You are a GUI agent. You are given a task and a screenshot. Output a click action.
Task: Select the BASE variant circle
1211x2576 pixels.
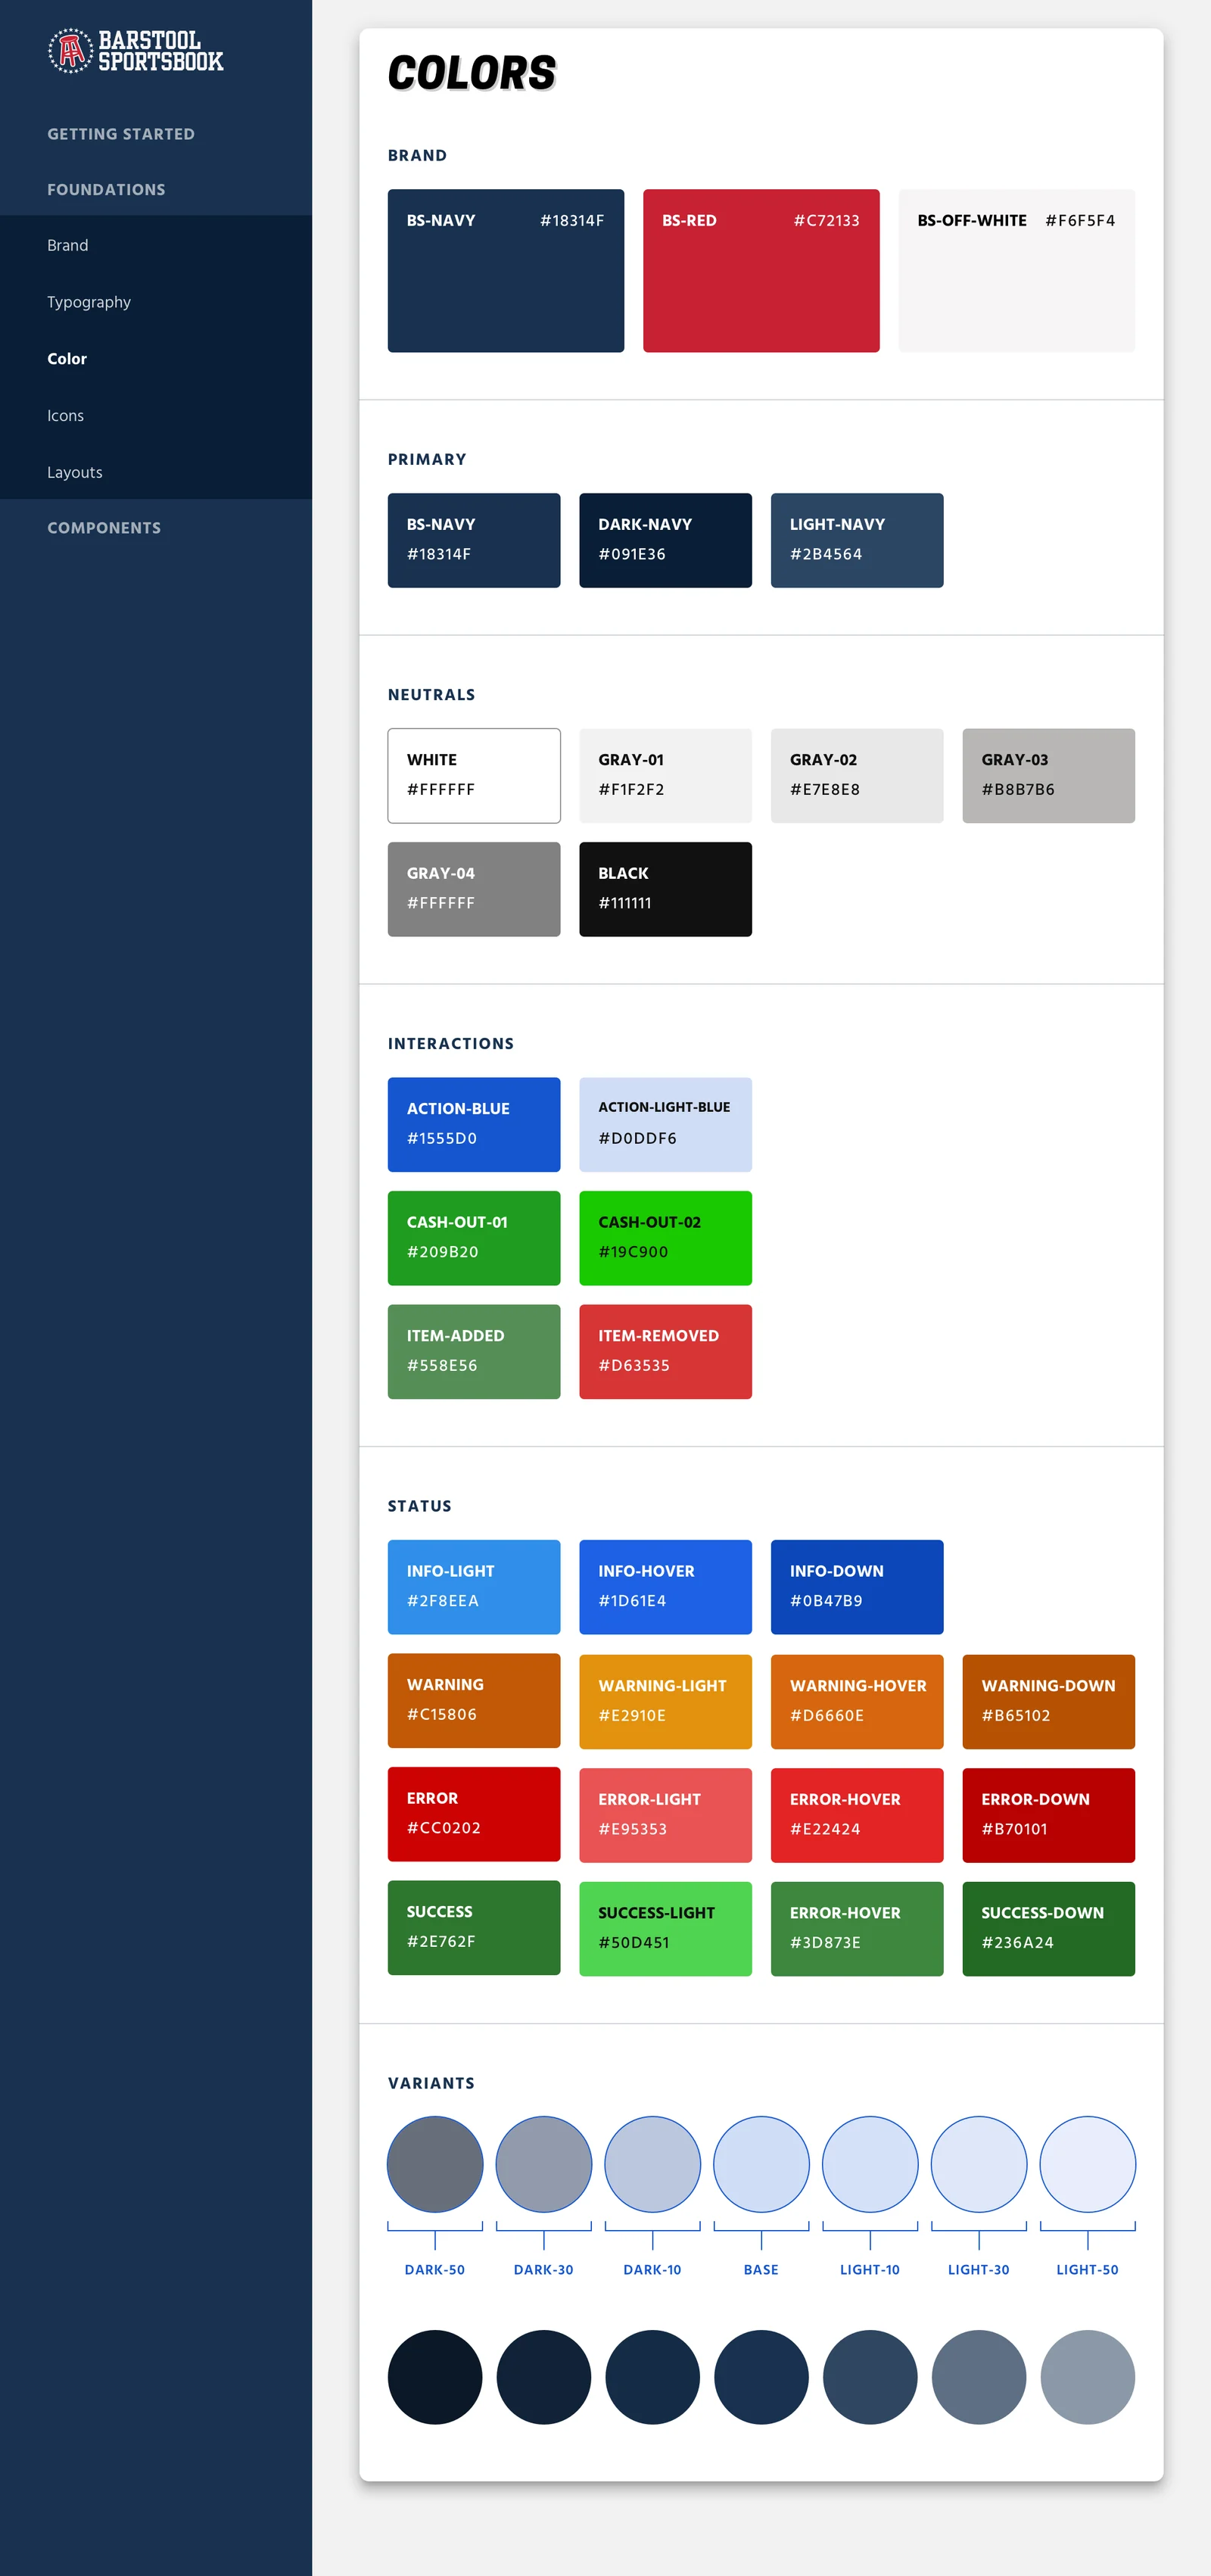(x=761, y=2164)
